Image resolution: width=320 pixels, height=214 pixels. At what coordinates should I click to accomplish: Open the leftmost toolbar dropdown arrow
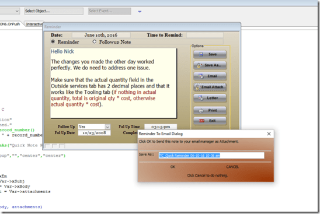[17, 11]
